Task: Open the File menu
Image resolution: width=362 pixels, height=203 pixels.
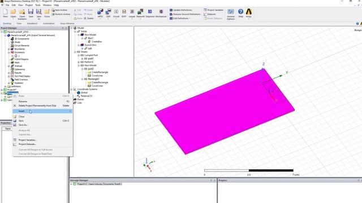Action: pyautogui.click(x=7, y=5)
